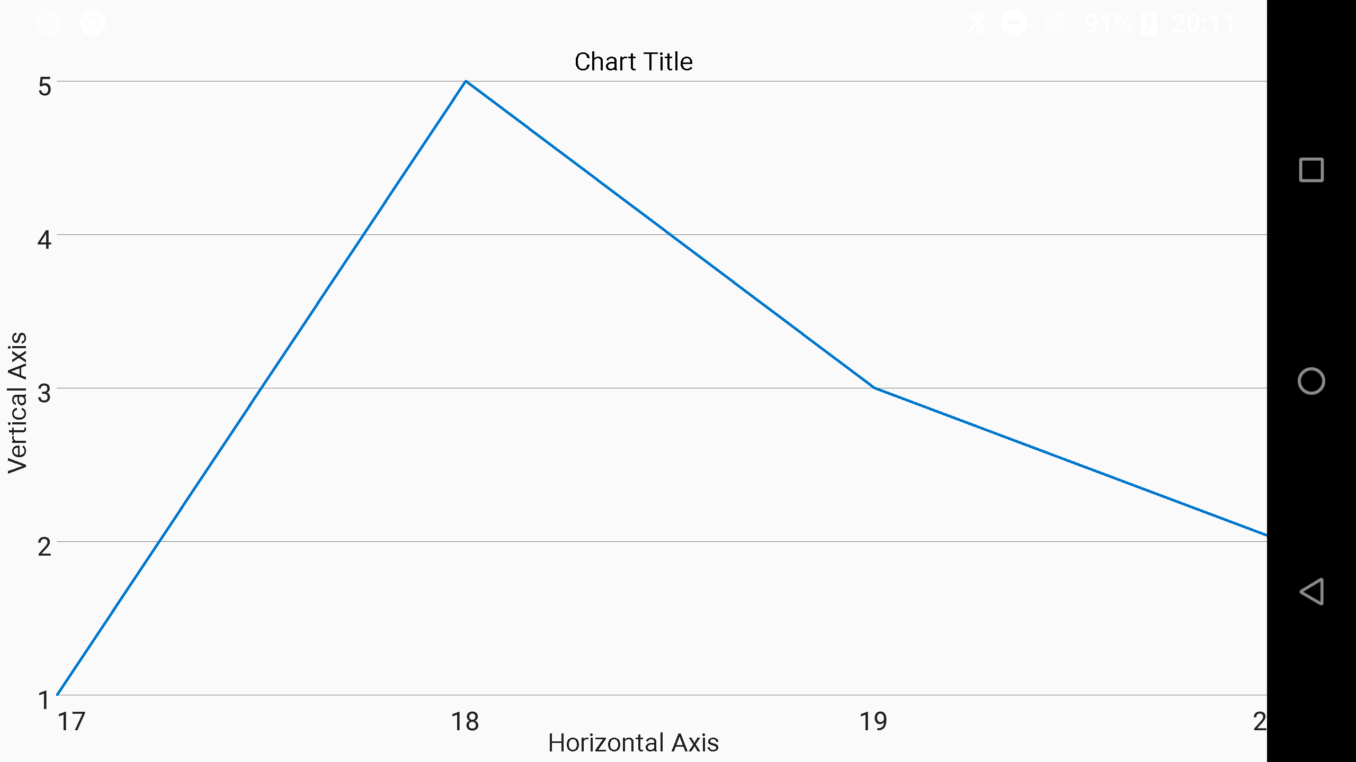This screenshot has height=762, width=1356.
Task: Select the Chart Title text
Action: (634, 61)
